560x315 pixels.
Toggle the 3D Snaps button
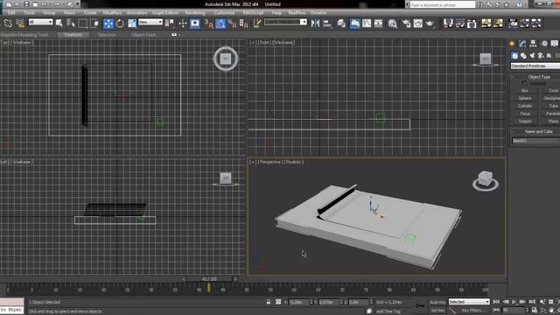click(208, 24)
